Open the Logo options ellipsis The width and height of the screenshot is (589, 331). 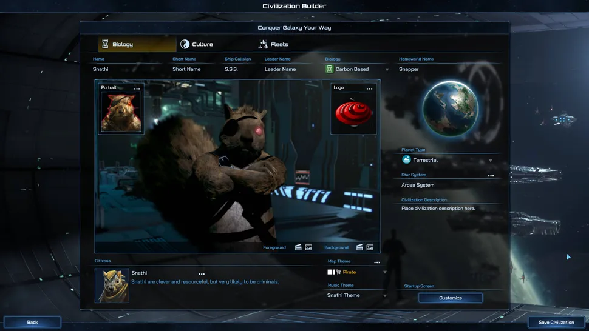tap(369, 89)
